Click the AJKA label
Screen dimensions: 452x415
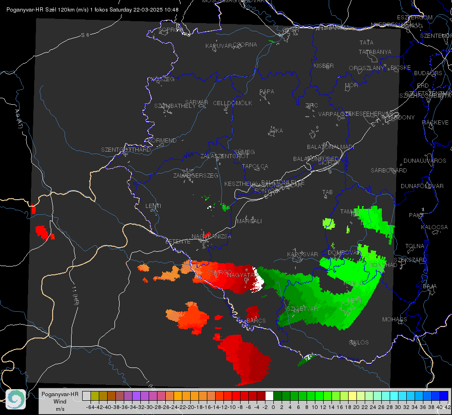tap(276, 131)
